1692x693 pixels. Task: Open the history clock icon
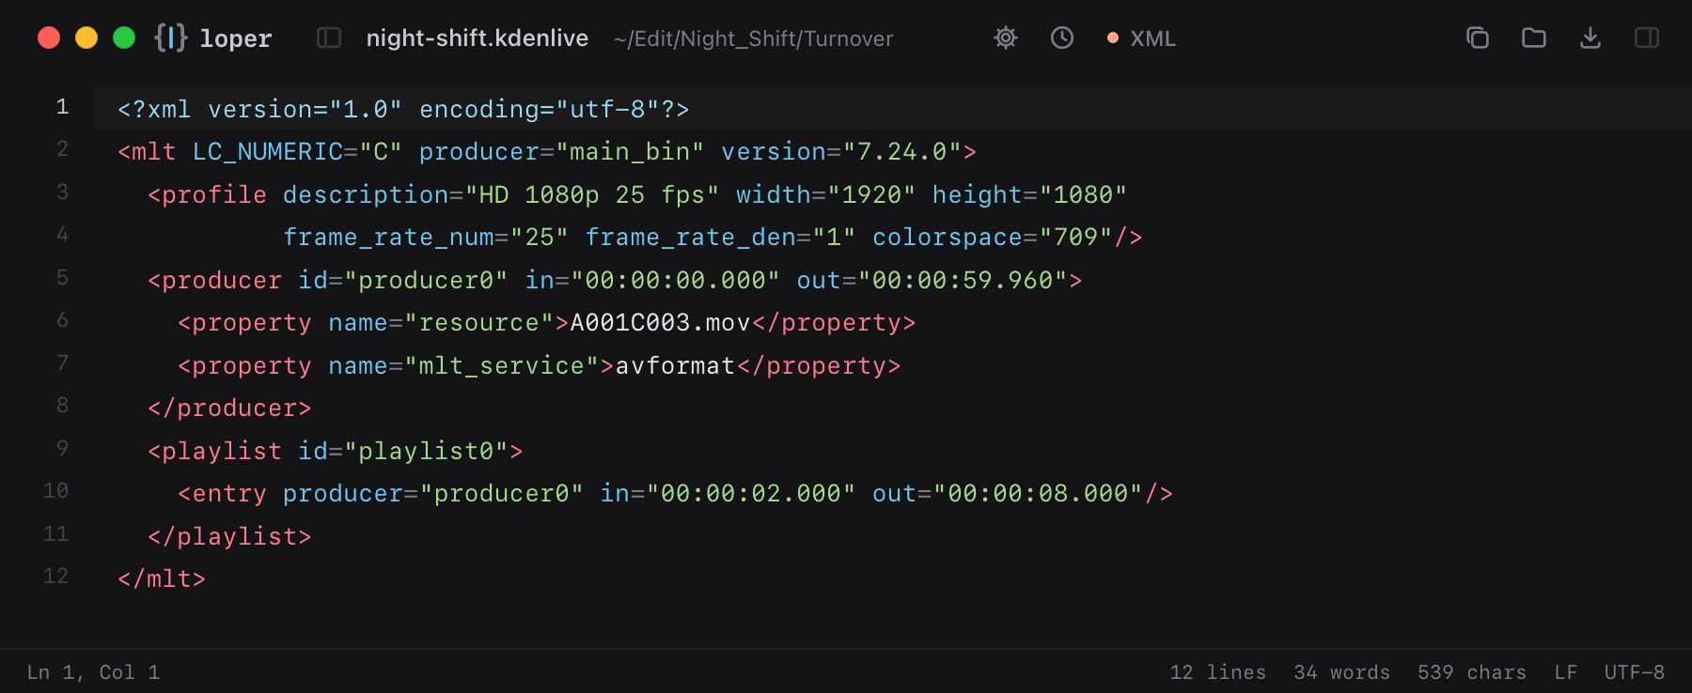[1062, 38]
